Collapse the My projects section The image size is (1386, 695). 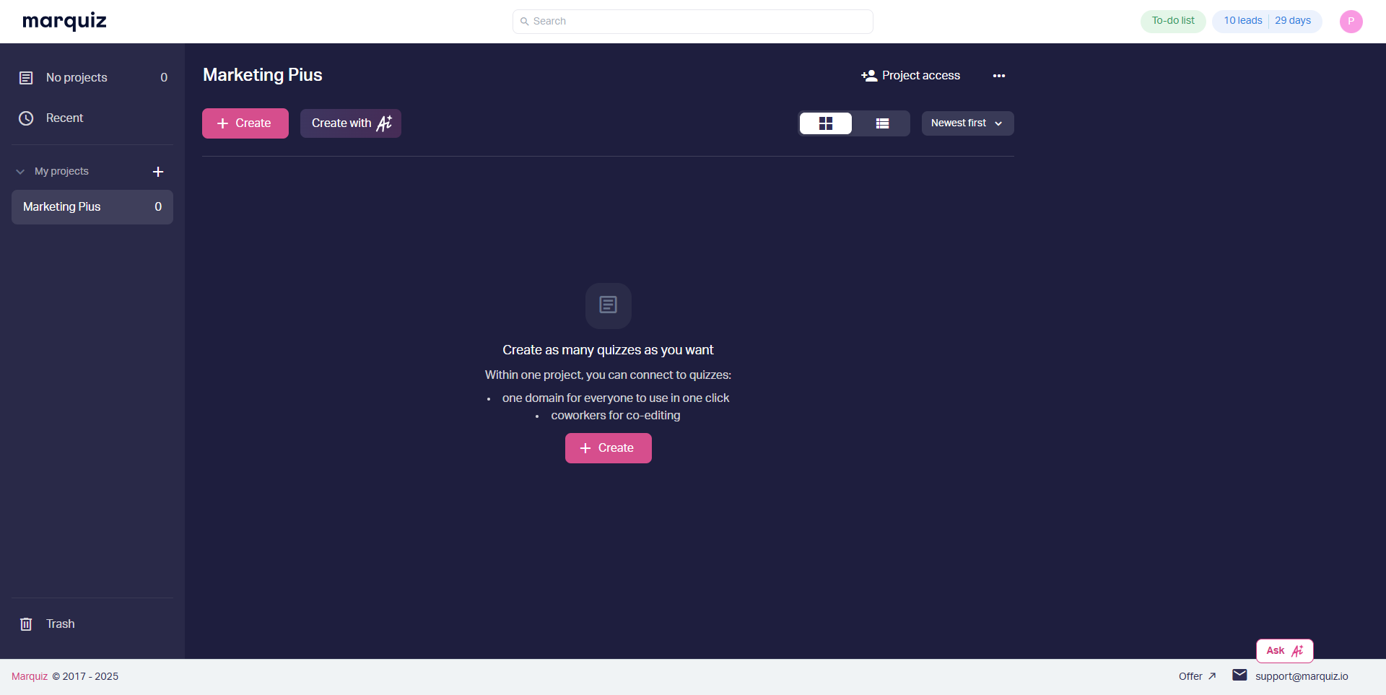click(20, 172)
